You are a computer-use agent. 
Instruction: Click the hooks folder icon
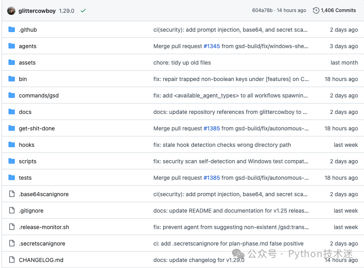click(x=12, y=145)
